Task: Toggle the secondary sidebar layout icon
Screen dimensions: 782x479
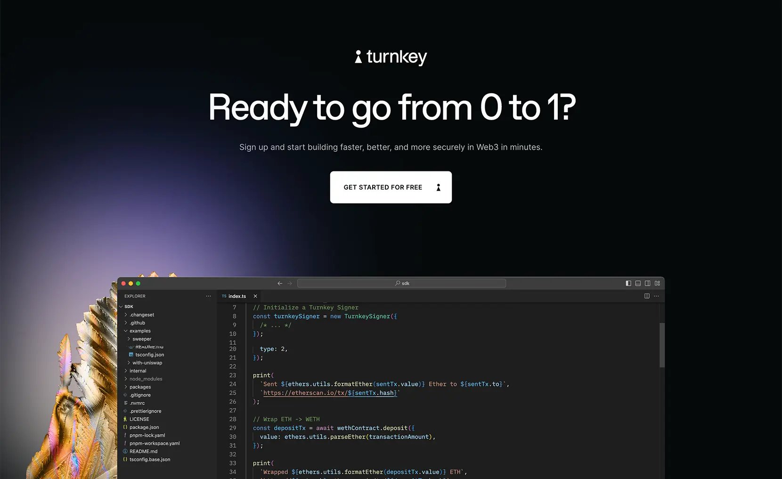Action: (647, 283)
